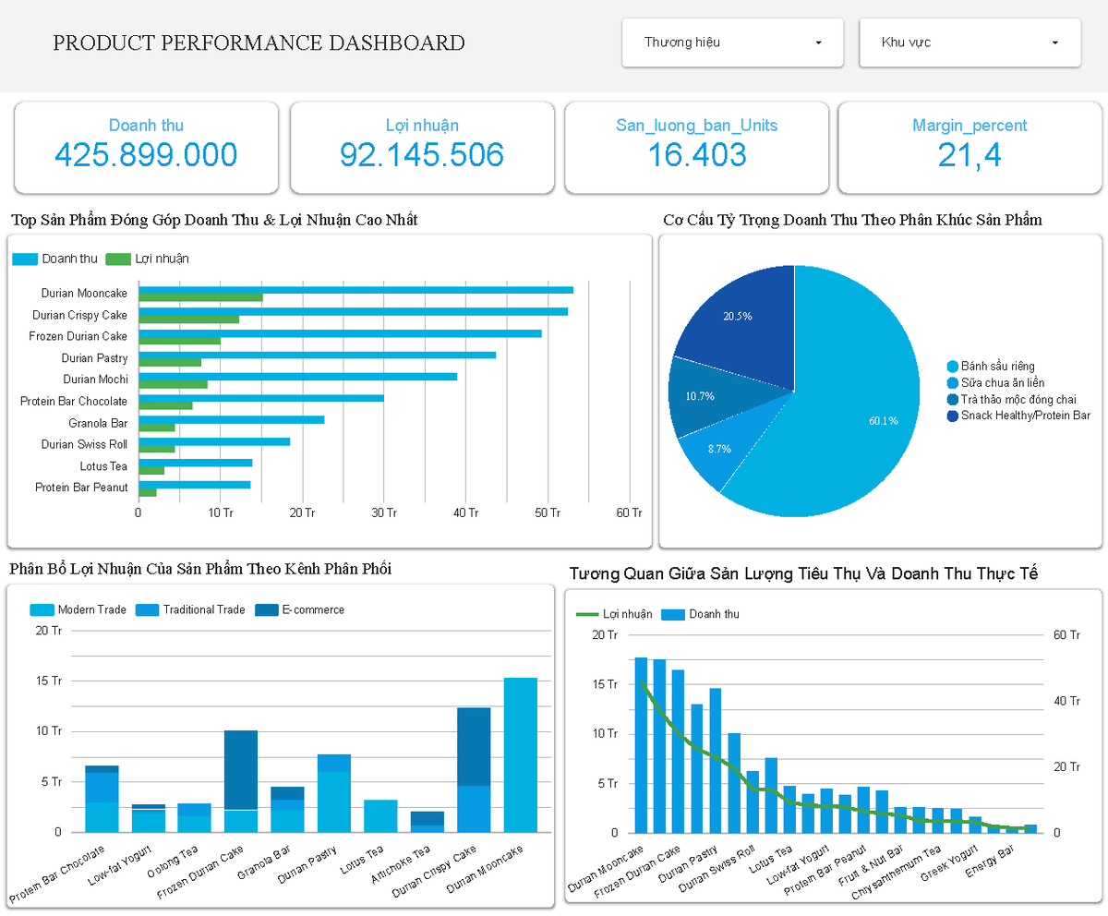Click the Trà thảo mộc đóng chai legend entry
This screenshot has height=916, width=1108.
click(1014, 400)
